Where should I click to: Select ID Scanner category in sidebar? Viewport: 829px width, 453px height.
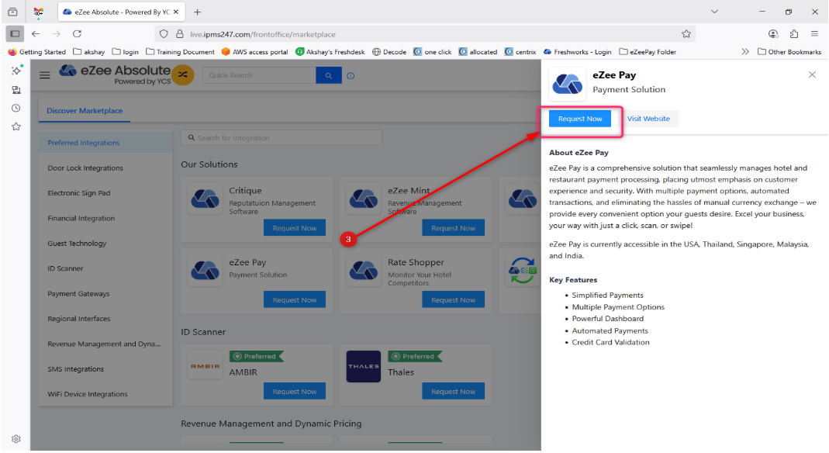[105, 268]
